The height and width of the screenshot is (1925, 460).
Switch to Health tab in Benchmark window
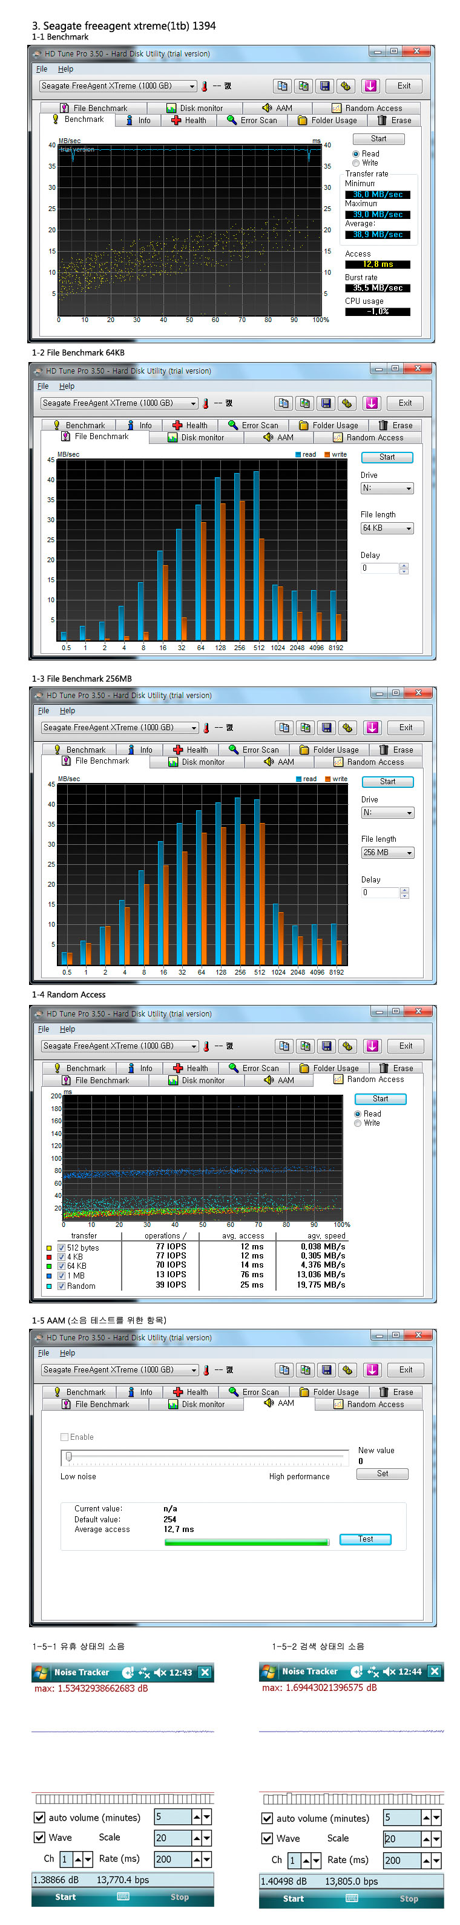pyautogui.click(x=189, y=120)
